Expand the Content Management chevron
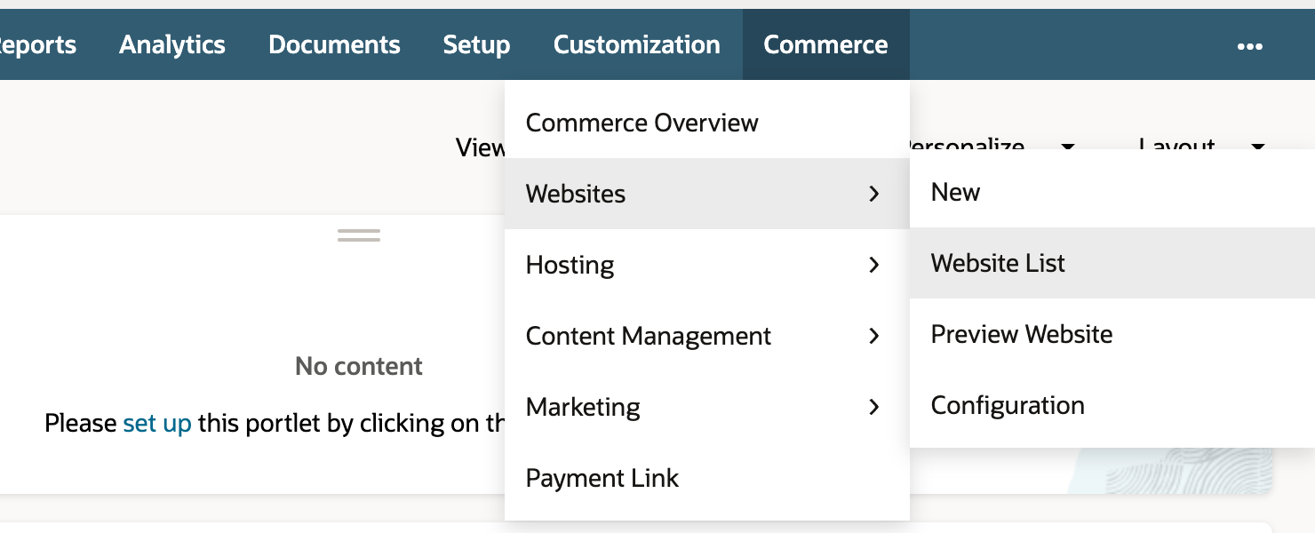 [x=874, y=336]
